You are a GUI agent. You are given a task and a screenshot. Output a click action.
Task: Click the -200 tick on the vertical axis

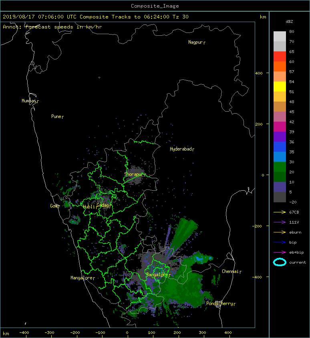tap(258, 226)
